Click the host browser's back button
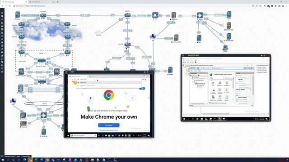The width and height of the screenshot is (289, 162). pyautogui.click(x=2, y=6)
